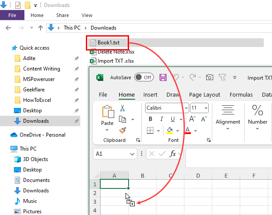Viewport: 272px width, 215px height.
Task: Switch to Insert tab
Action: coord(150,94)
